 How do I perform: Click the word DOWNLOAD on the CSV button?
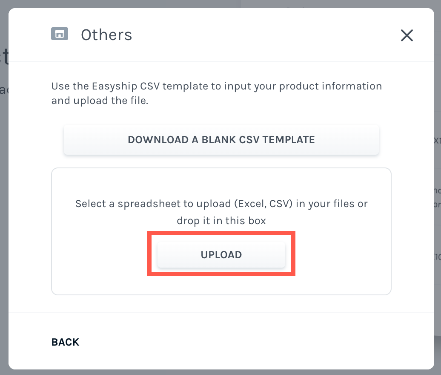tap(158, 140)
